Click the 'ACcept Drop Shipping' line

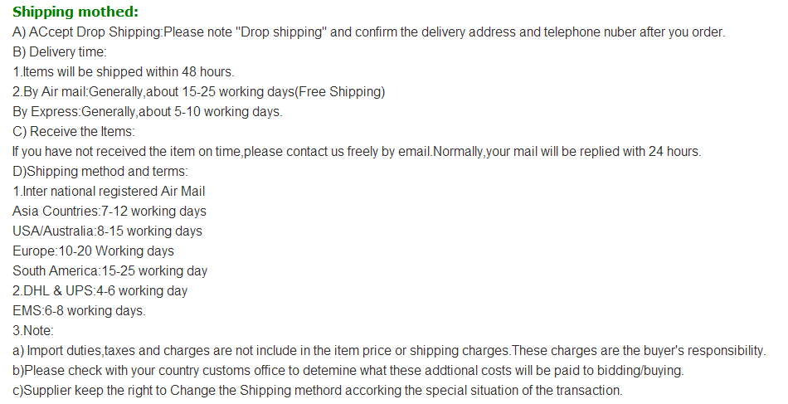coord(369,32)
